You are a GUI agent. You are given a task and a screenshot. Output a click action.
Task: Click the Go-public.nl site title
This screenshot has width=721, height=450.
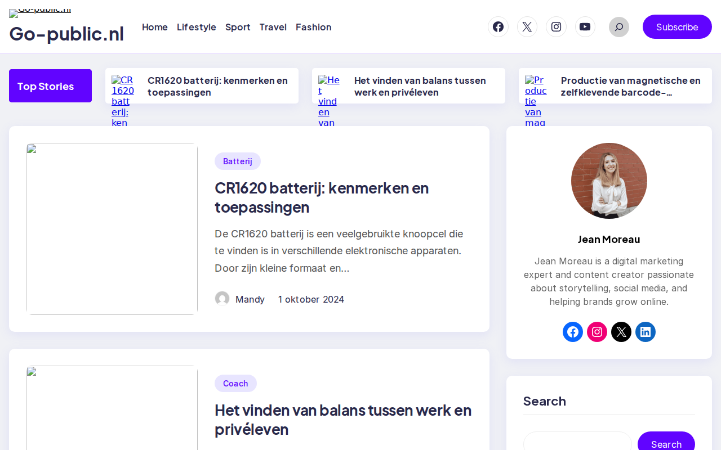point(66,34)
